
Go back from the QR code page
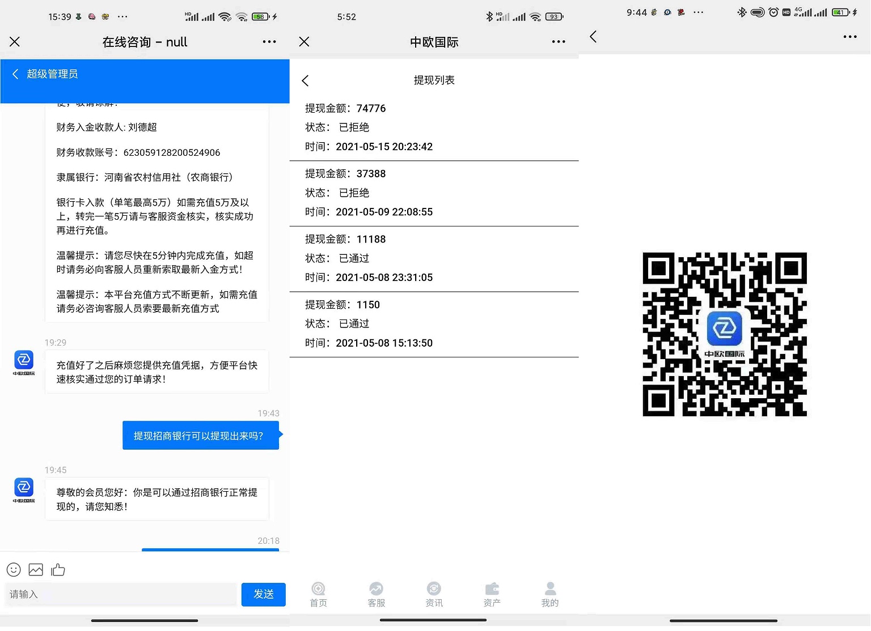(593, 37)
